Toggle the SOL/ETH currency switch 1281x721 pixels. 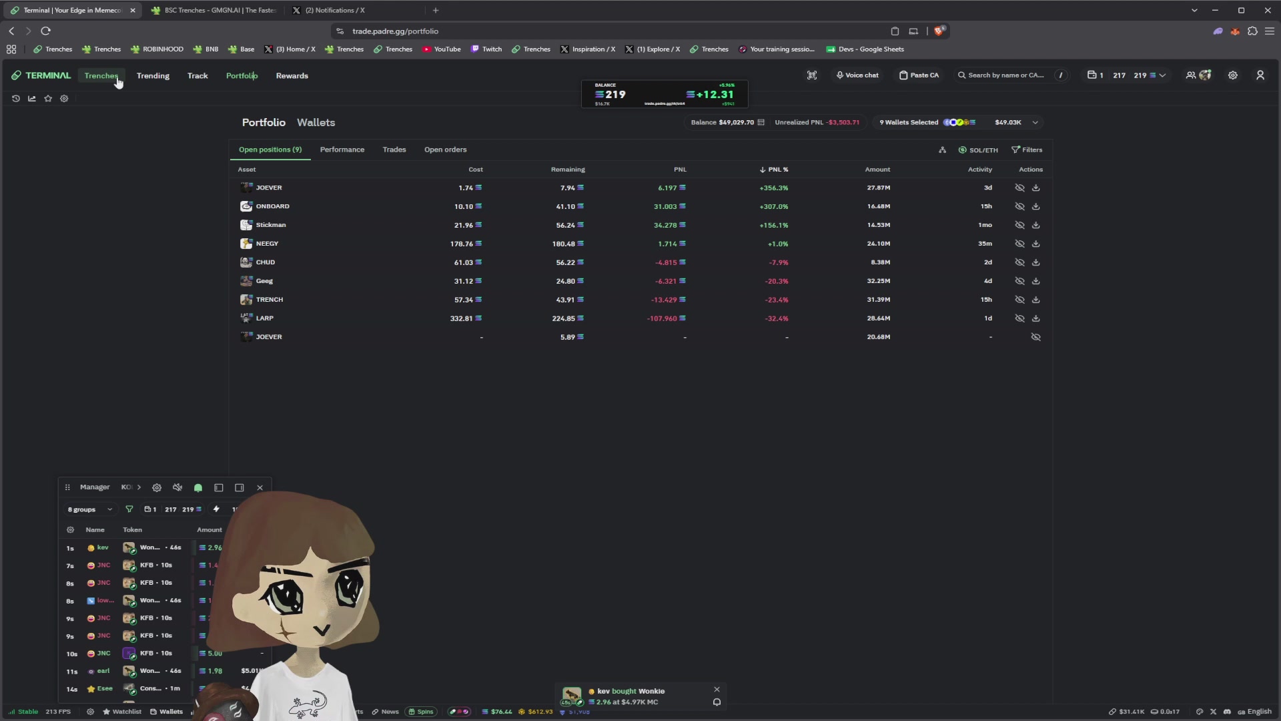[978, 150]
